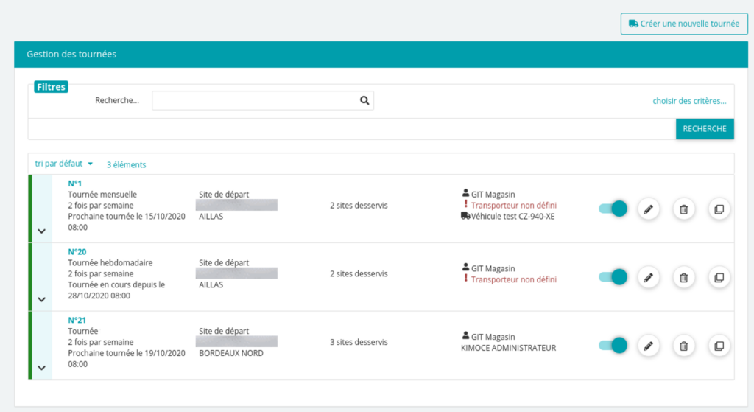The height and width of the screenshot is (412, 754).
Task: Edit tournée N°20 using the pencil icon
Action: (648, 278)
